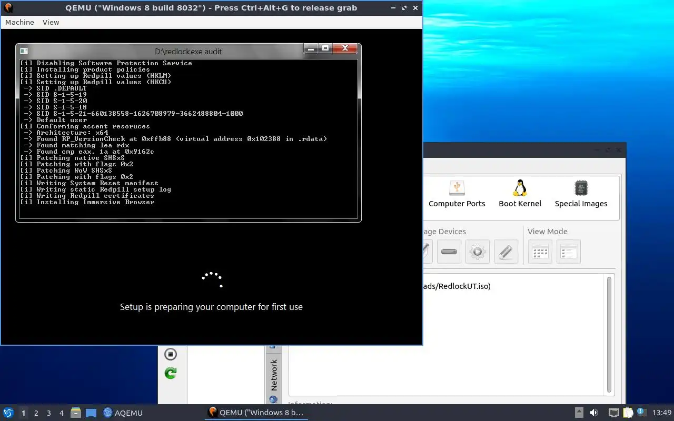The height and width of the screenshot is (421, 674).
Task: Click the AQEMU storage list scrollbar
Action: [609, 335]
